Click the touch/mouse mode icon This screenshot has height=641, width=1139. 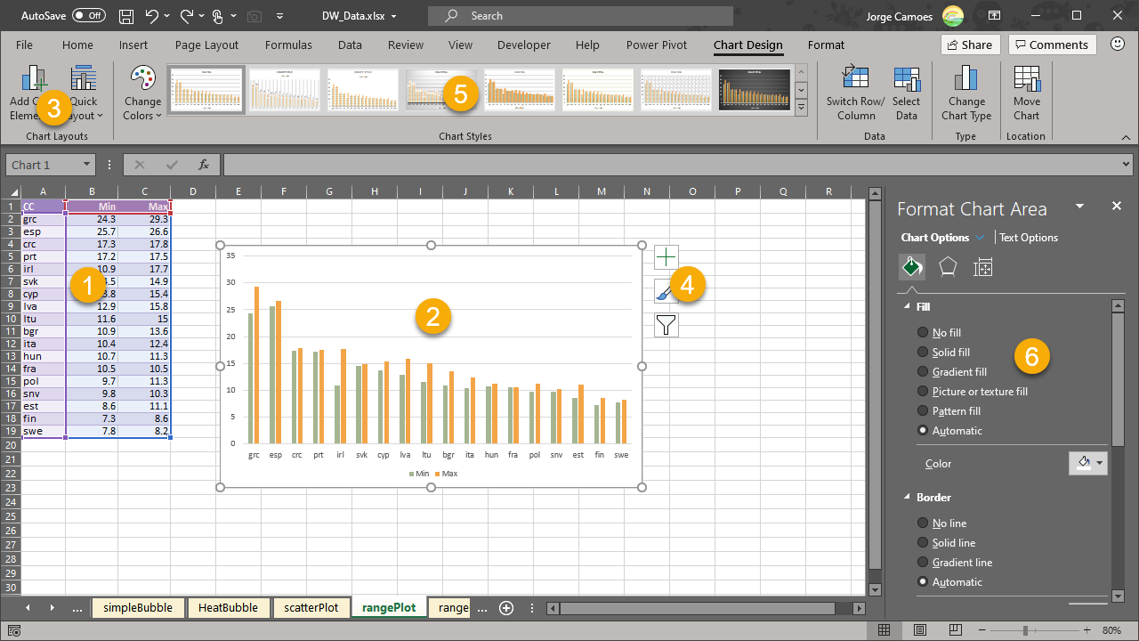tap(219, 16)
